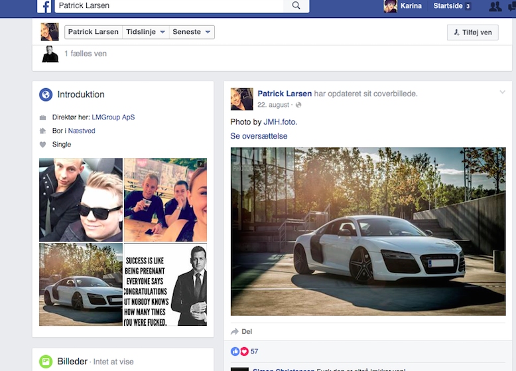Click the mutual friend's avatar
The image size is (516, 371).
[x=50, y=54]
